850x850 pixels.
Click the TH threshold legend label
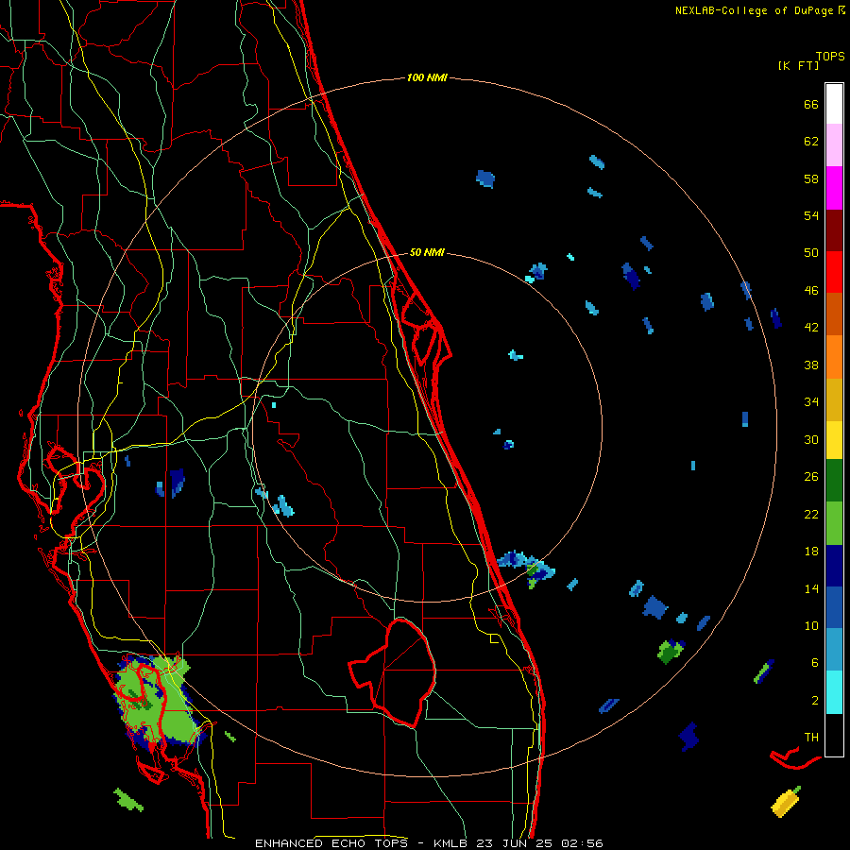coord(811,738)
